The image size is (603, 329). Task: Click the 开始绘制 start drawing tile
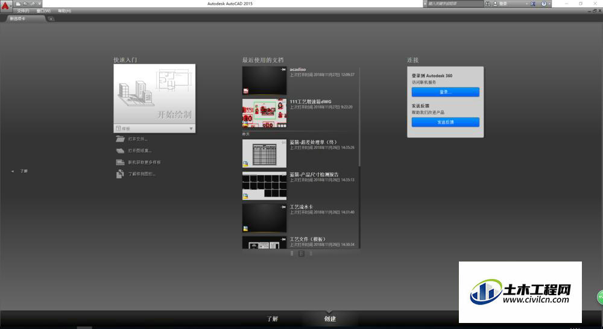click(154, 94)
